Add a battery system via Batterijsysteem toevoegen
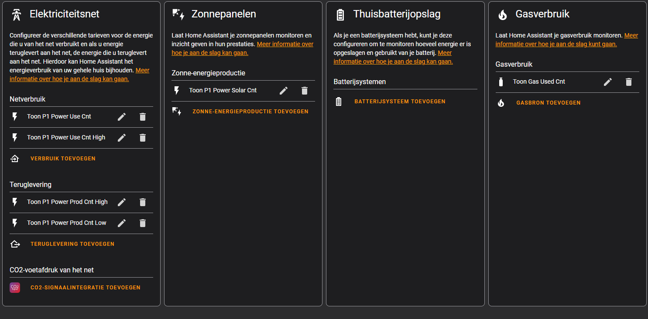 [x=400, y=101]
